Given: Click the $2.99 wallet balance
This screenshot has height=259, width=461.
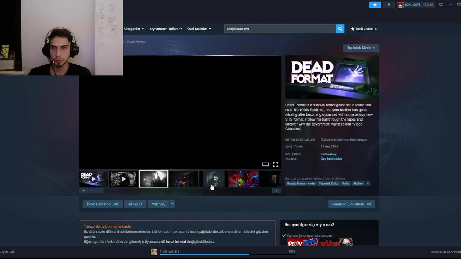Looking at the screenshot, I should click(429, 5).
